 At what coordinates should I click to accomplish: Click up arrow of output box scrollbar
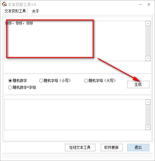[x=148, y=102]
